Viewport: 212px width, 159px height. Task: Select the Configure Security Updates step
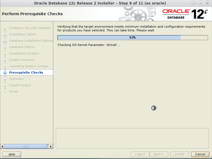pos(30,28)
